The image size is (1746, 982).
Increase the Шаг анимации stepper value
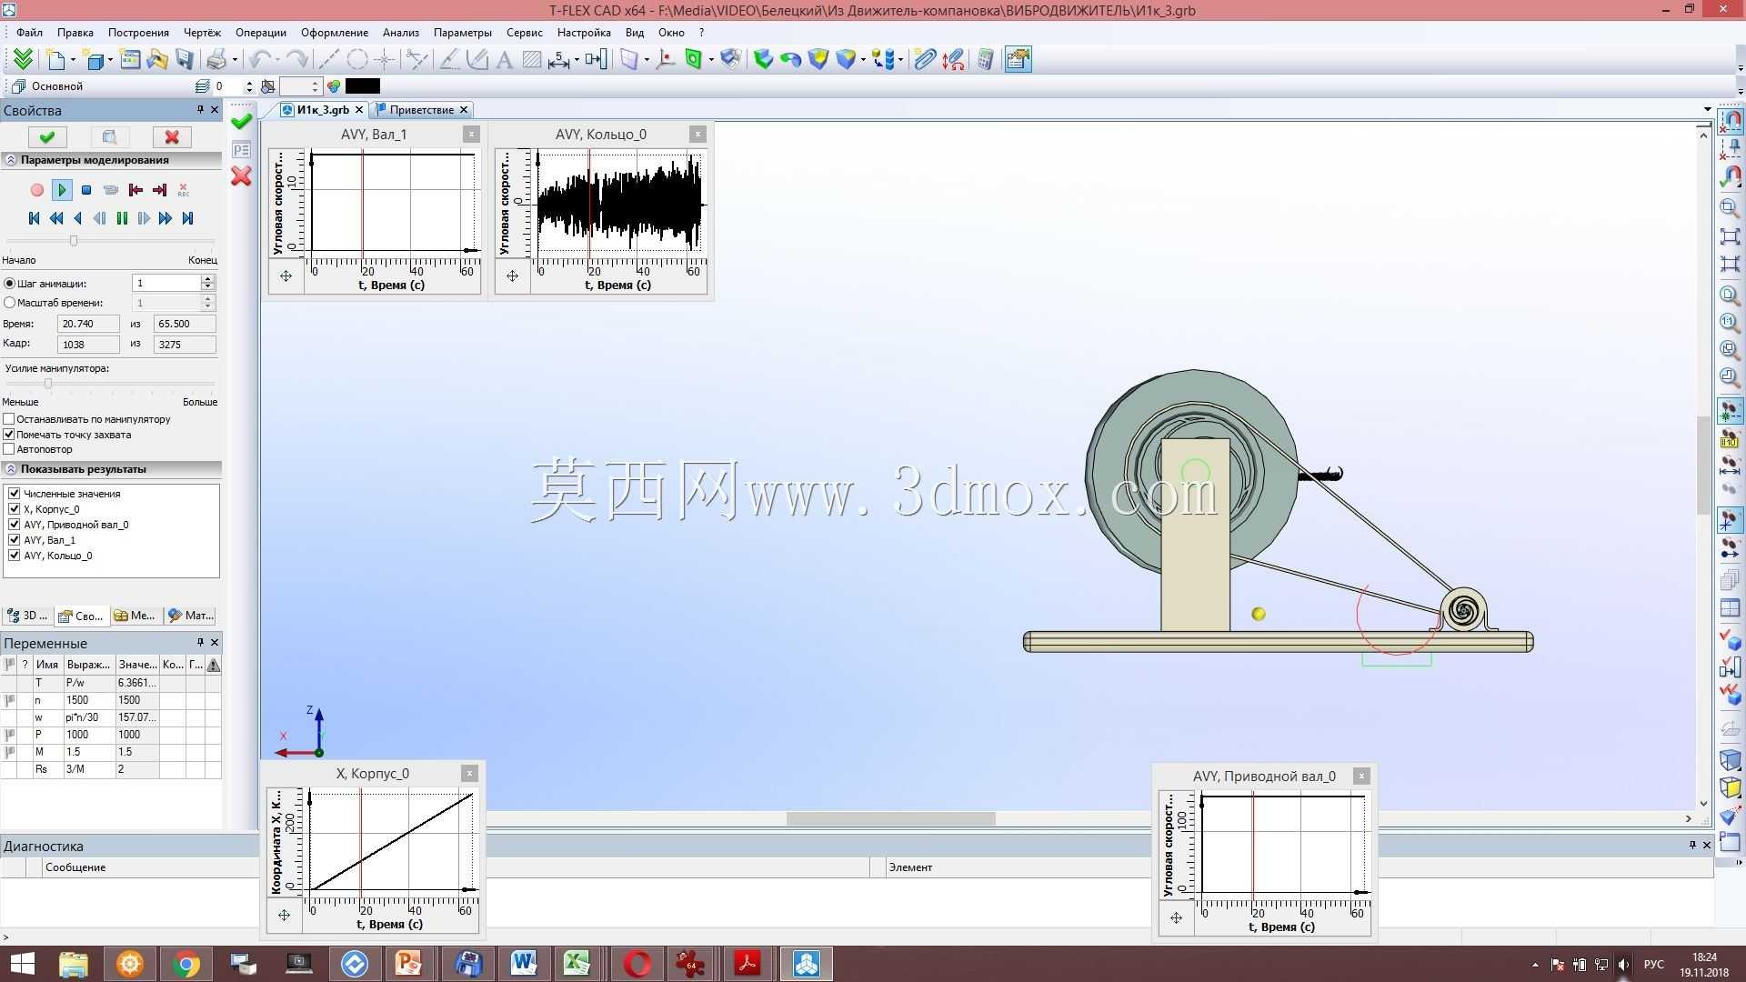[208, 279]
